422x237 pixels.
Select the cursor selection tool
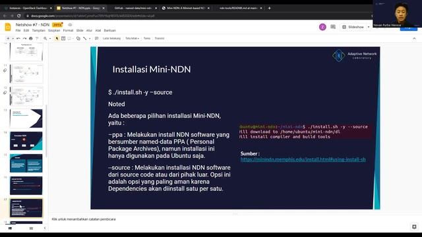[57, 38]
